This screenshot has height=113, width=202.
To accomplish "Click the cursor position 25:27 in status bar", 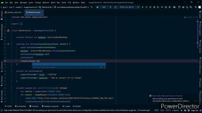I will [x=157, y=110].
